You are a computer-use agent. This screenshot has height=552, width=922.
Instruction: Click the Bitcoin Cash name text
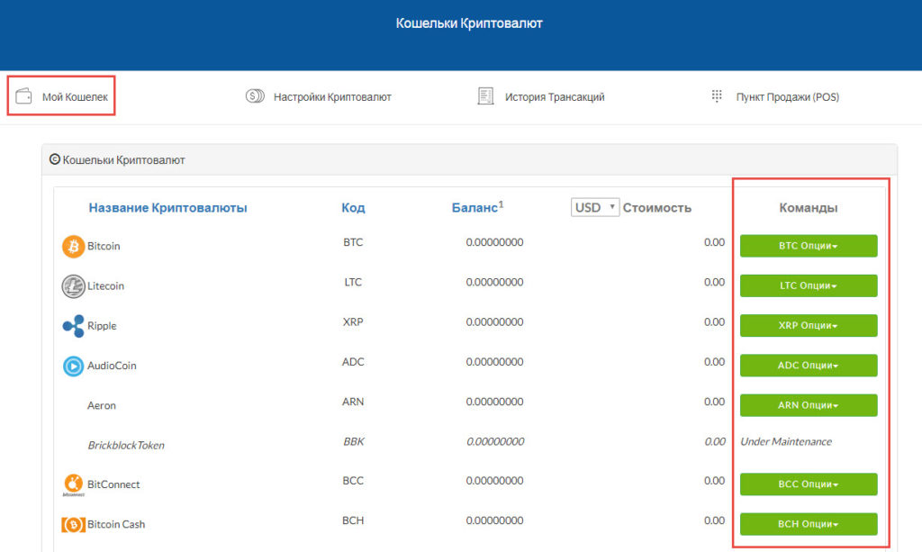coord(116,524)
